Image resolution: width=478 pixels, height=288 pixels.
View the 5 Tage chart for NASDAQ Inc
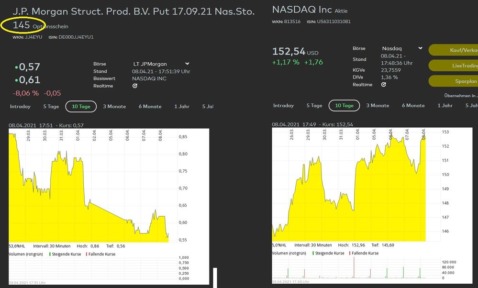coord(314,106)
